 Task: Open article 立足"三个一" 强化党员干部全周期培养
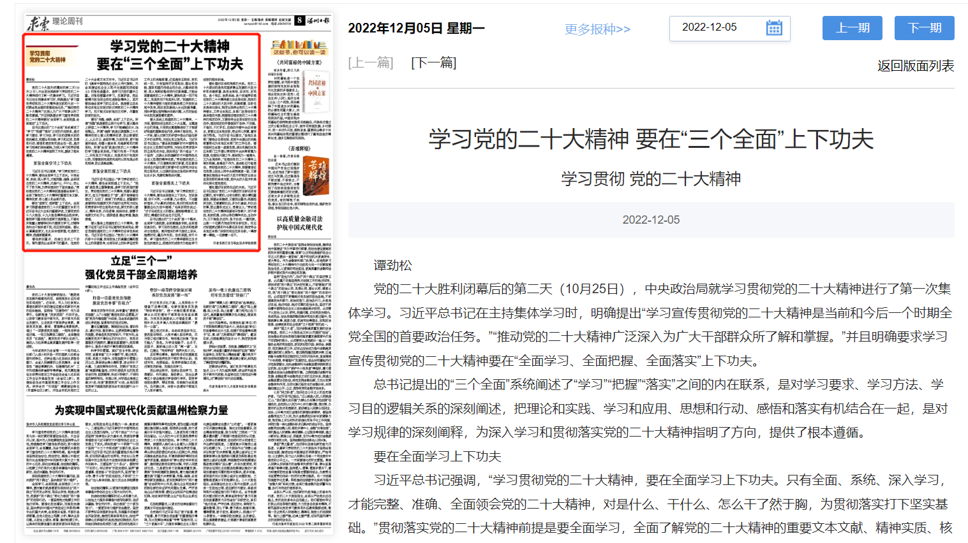pyautogui.click(x=141, y=268)
